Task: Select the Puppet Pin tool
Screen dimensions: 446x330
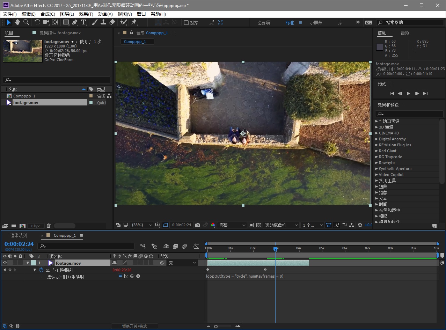Action: pyautogui.click(x=134, y=22)
